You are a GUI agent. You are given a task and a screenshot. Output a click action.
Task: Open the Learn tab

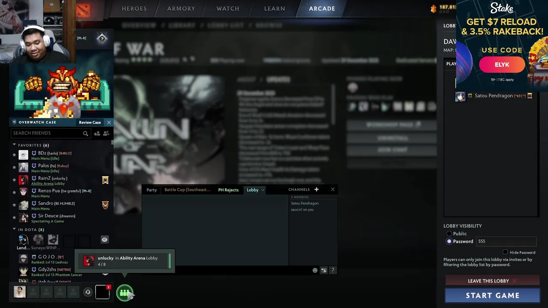pos(274,9)
